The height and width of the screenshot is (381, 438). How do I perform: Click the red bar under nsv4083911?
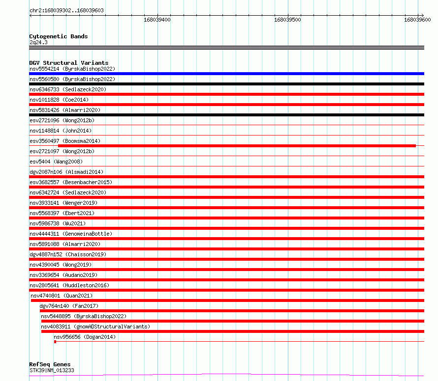[233, 331]
